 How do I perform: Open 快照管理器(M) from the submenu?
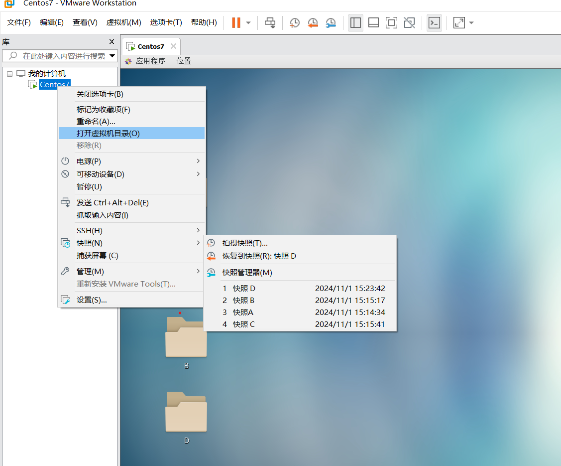point(300,273)
